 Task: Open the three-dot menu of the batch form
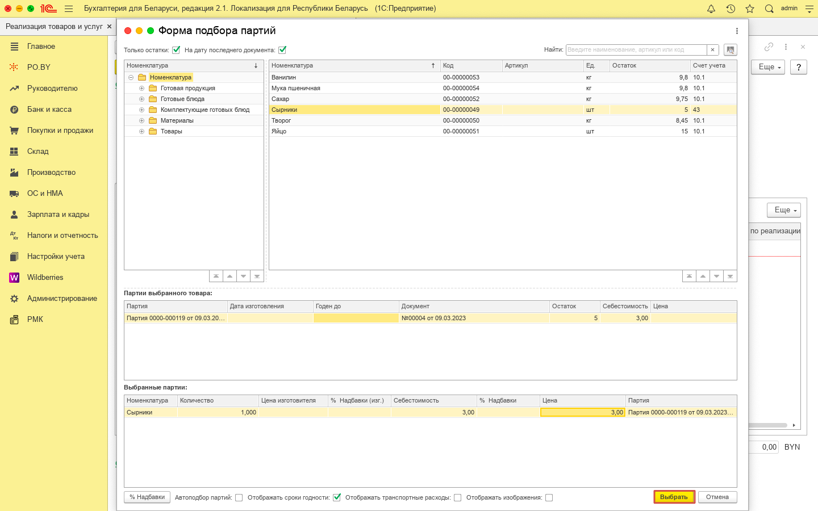coord(737,31)
